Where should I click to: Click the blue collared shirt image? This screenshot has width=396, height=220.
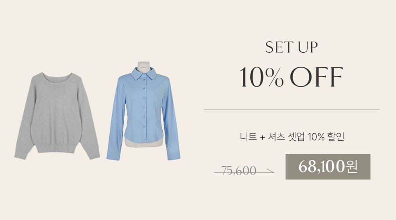click(143, 111)
